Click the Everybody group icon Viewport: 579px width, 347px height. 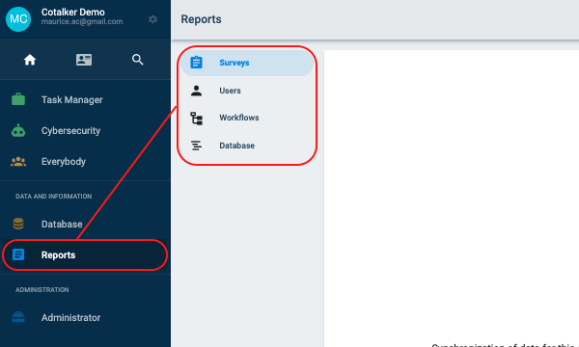tap(18, 162)
